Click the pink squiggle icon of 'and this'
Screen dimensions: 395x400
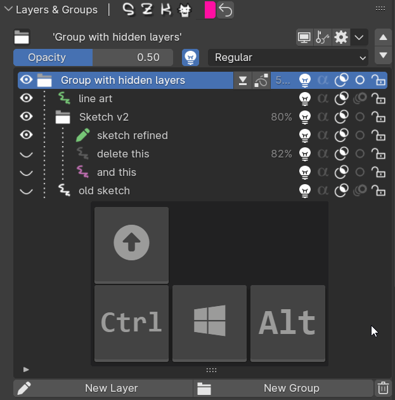(x=83, y=171)
